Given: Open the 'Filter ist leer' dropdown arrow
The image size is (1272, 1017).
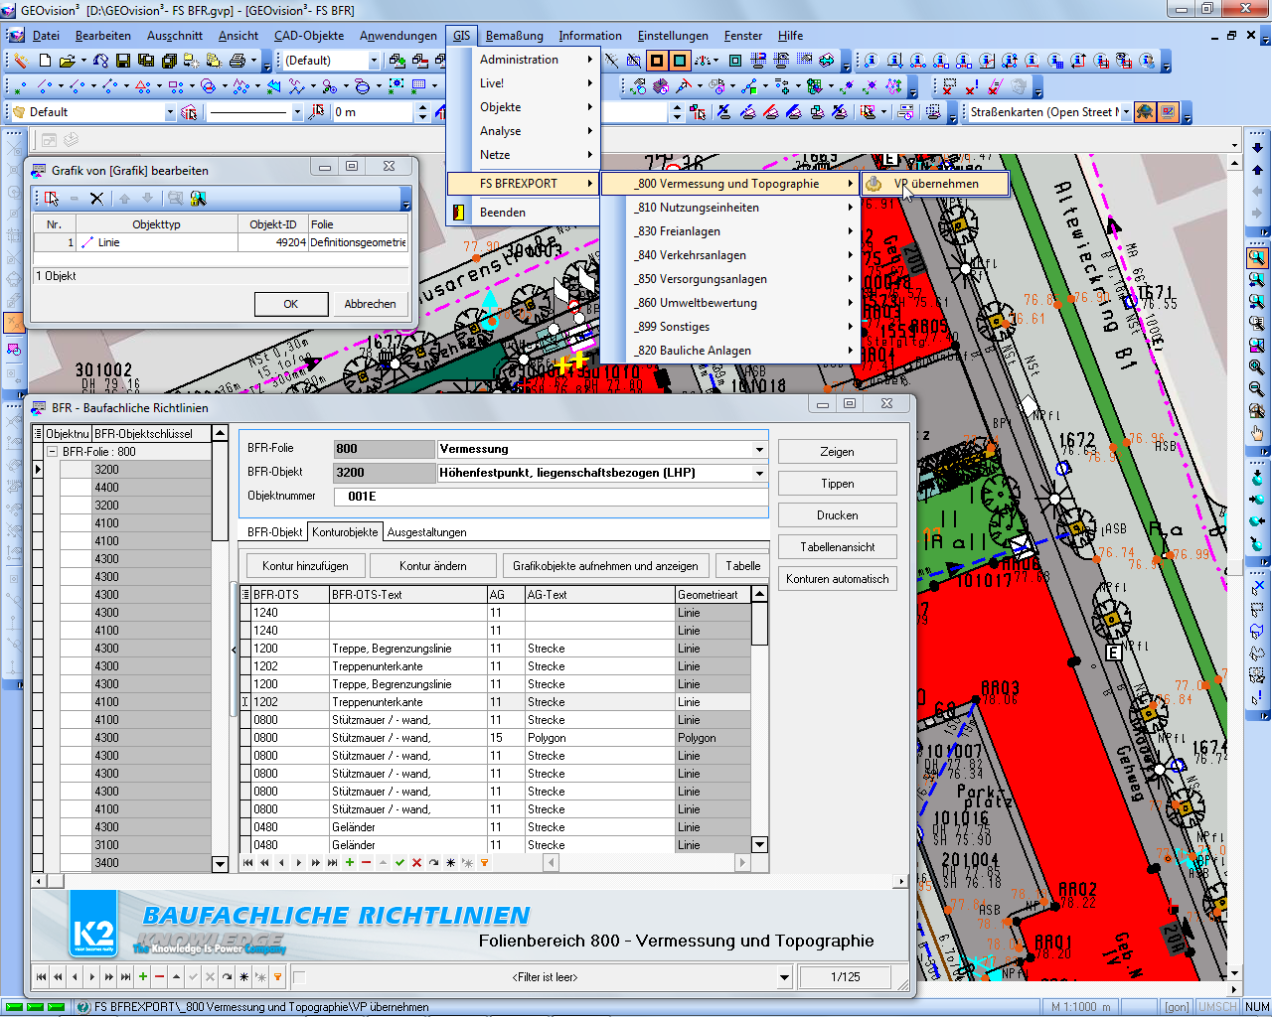Looking at the screenshot, I should pyautogui.click(x=785, y=977).
